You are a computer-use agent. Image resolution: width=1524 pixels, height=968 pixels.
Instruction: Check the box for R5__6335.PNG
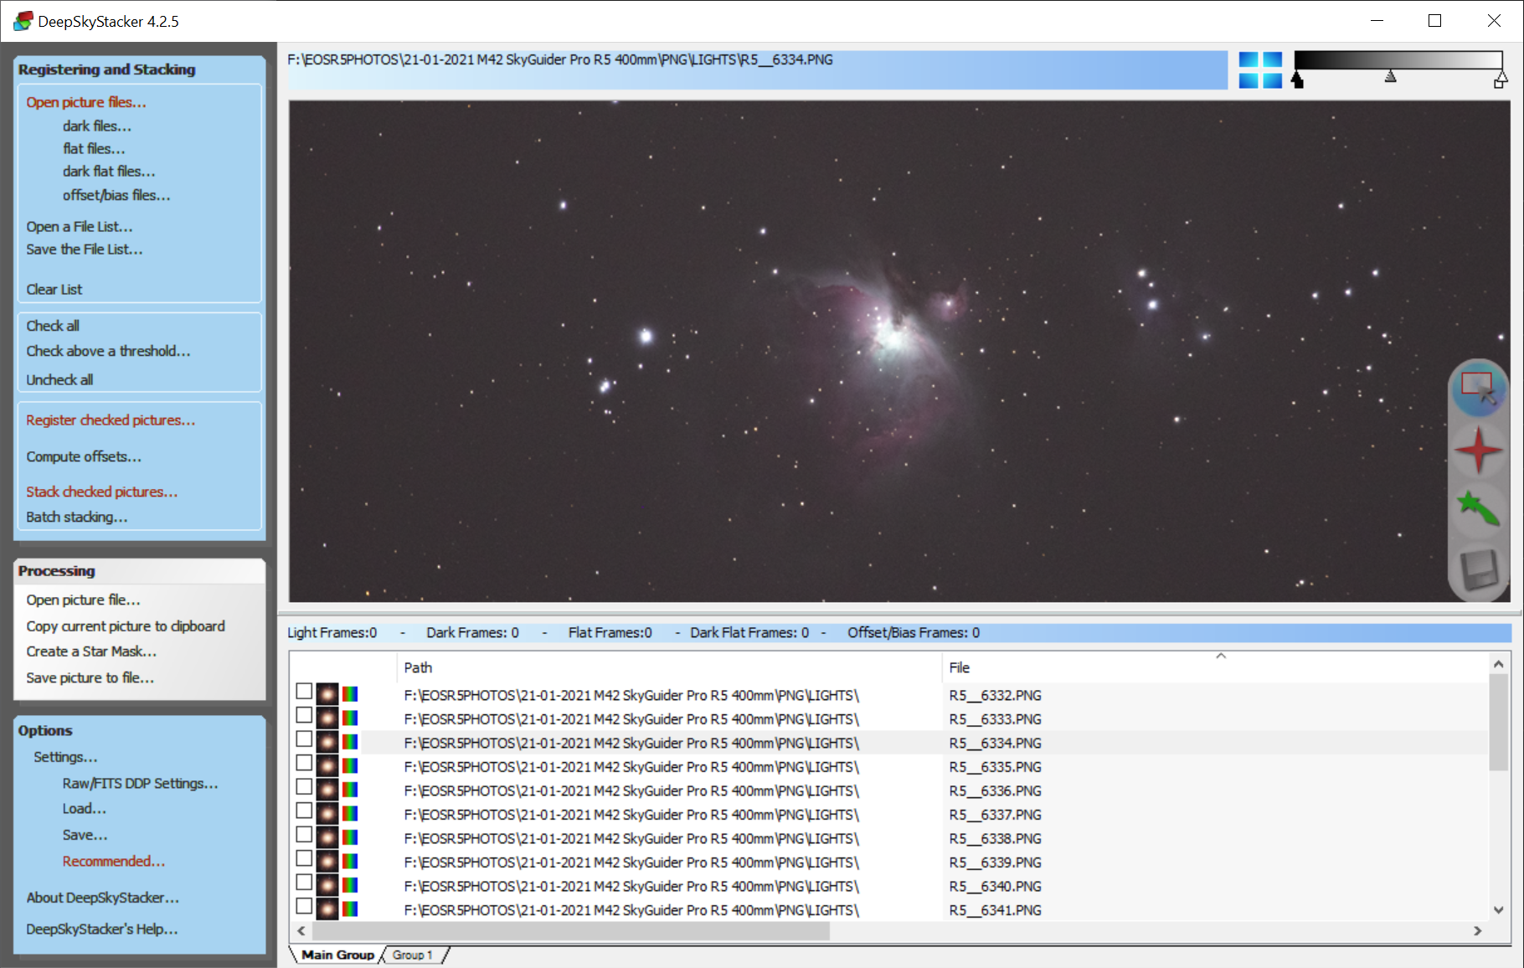coord(304,763)
